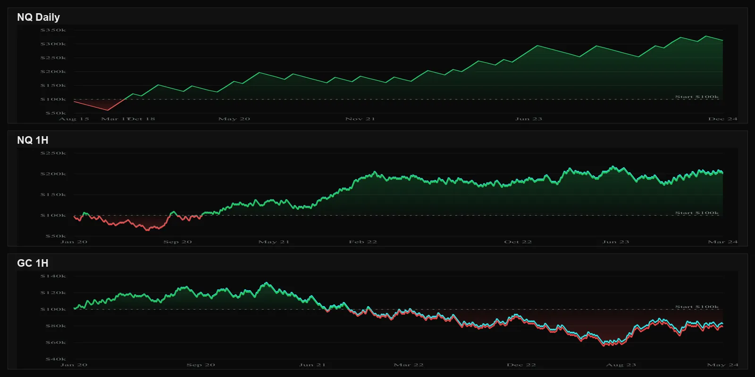755x377 pixels.
Task: Select the $60k axis label in GC 1H
Action: [56, 343]
